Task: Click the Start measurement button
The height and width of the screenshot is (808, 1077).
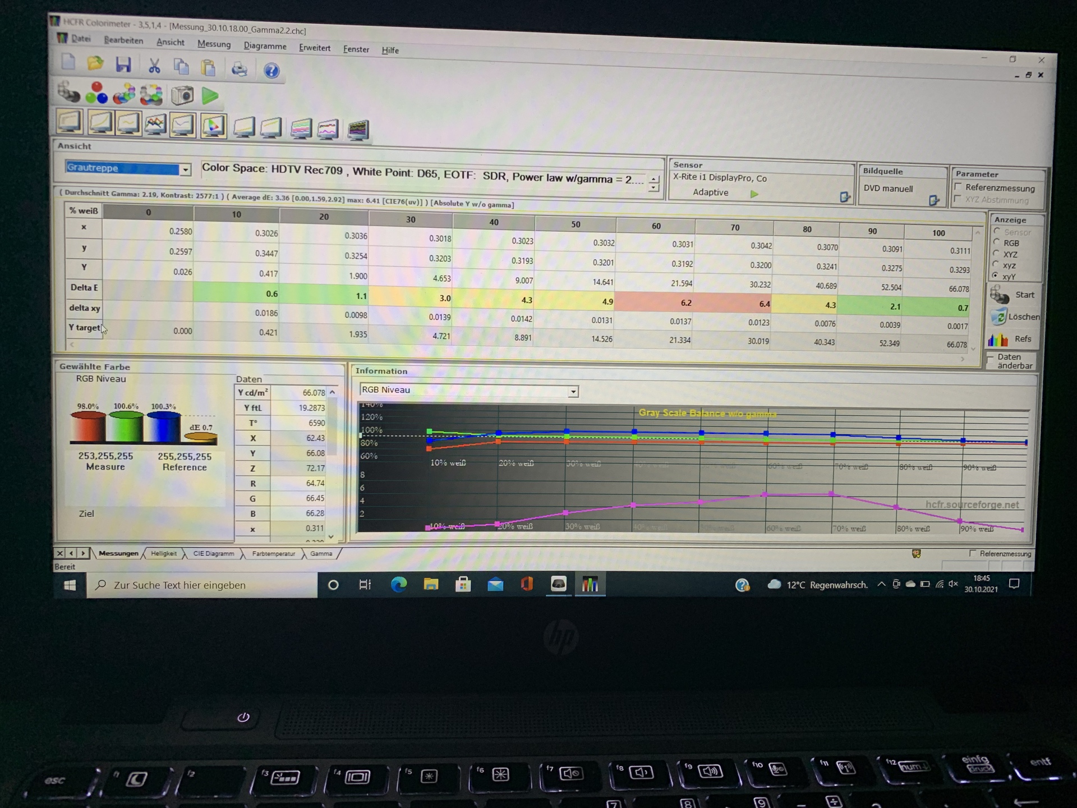Action: tap(1014, 295)
